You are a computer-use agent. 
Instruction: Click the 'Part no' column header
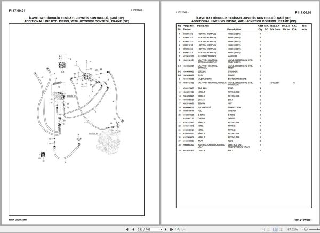[187, 29]
